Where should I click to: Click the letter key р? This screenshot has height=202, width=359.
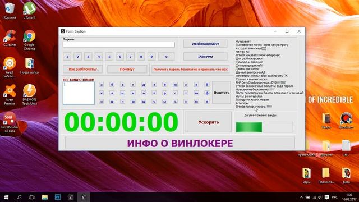tap(164, 93)
